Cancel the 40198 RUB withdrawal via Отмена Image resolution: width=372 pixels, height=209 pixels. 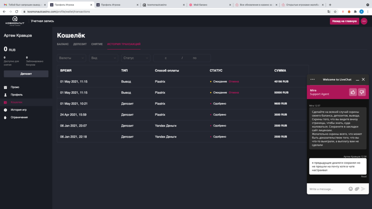pos(234,81)
